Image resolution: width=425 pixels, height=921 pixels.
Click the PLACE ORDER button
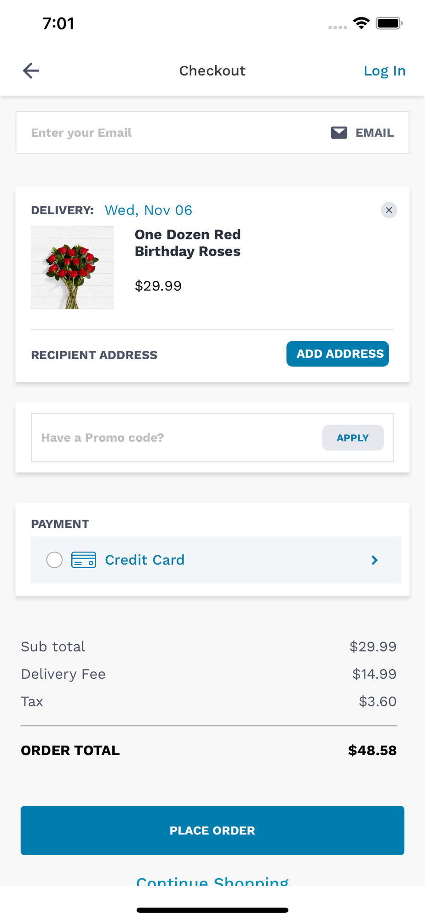(212, 830)
